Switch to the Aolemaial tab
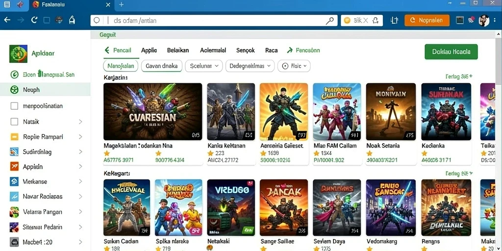 click(x=213, y=50)
